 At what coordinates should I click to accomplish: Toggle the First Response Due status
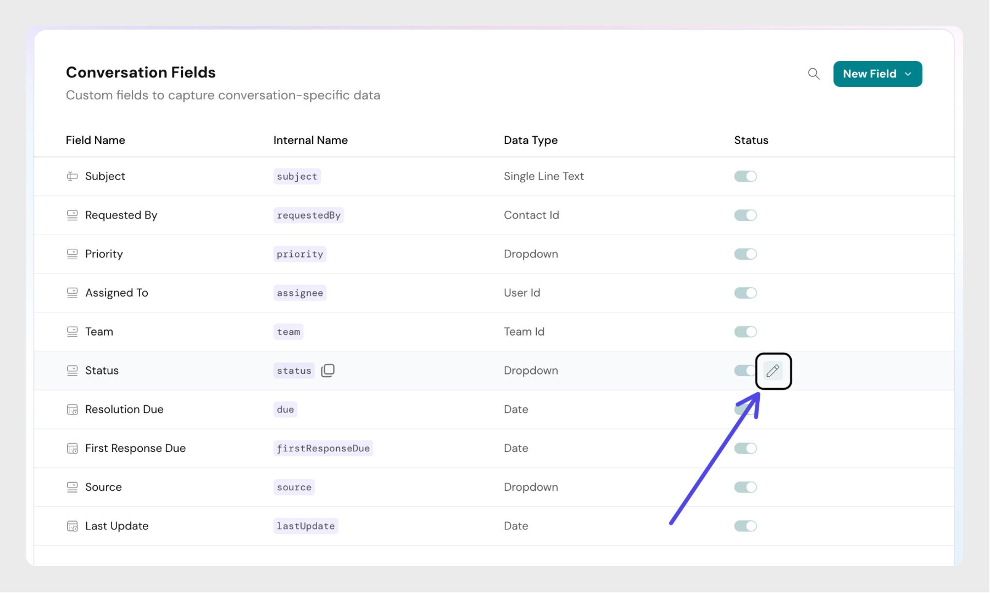click(745, 449)
